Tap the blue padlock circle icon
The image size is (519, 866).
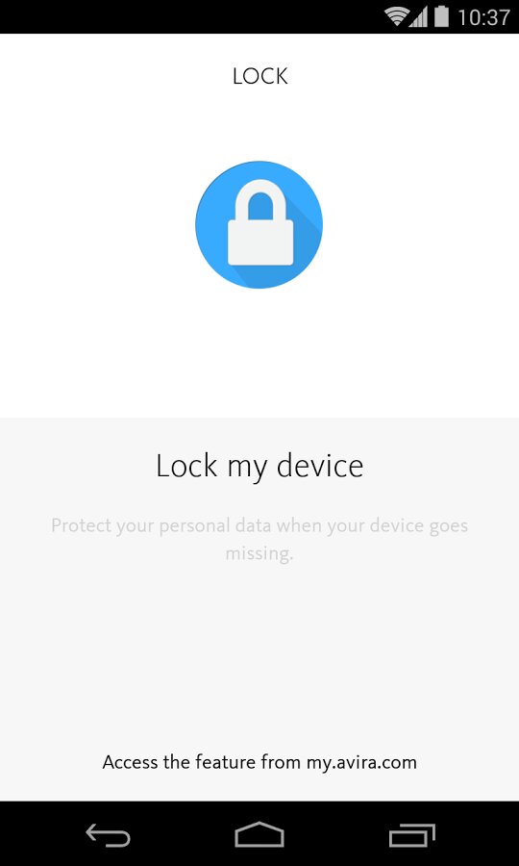(x=259, y=224)
